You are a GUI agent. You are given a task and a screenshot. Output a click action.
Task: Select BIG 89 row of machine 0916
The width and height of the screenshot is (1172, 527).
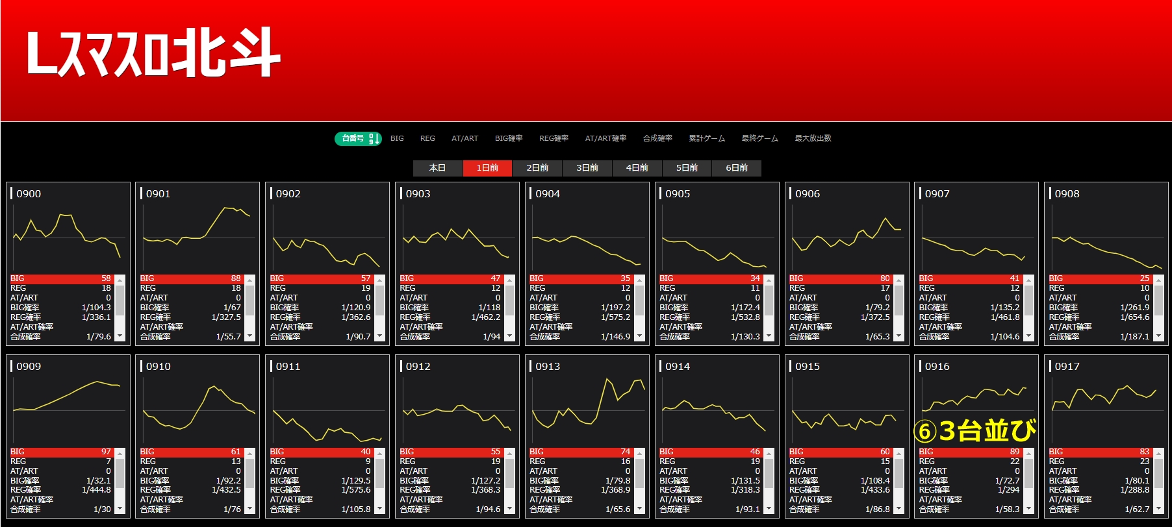970,452
